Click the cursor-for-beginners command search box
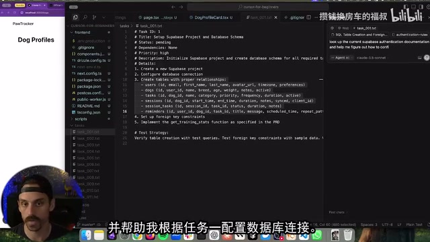The image size is (430, 242). pyautogui.click(x=258, y=7)
